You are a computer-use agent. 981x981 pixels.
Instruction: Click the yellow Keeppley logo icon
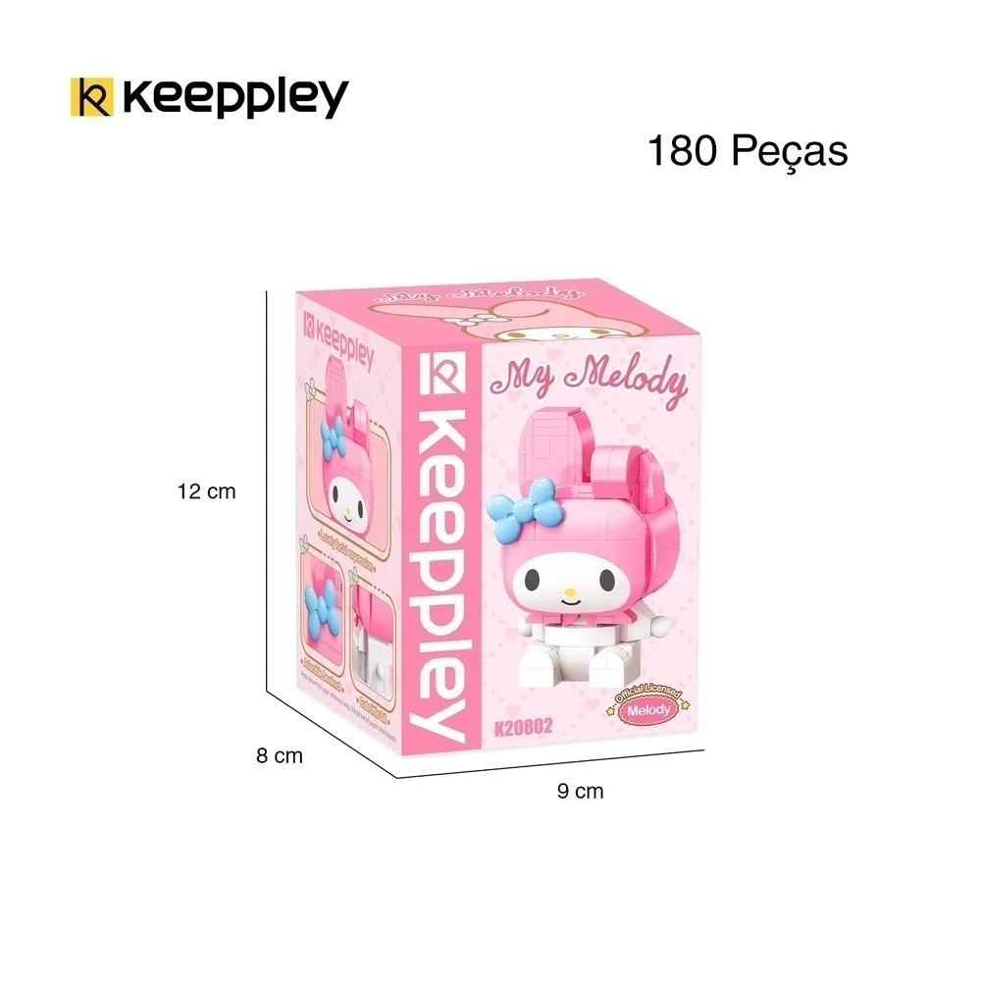tap(92, 97)
